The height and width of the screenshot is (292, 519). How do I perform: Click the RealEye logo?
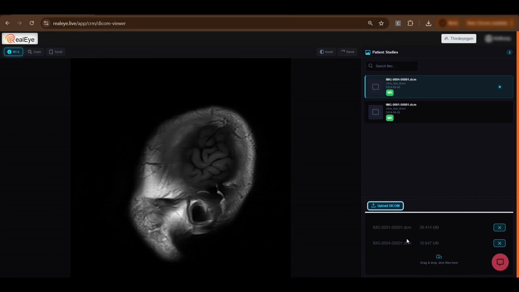[x=20, y=39]
